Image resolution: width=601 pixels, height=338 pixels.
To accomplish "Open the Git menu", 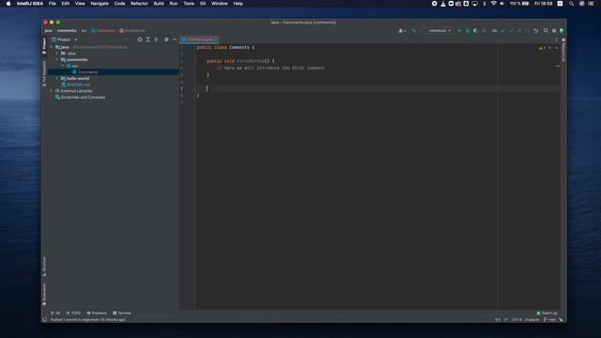I will coord(203,4).
